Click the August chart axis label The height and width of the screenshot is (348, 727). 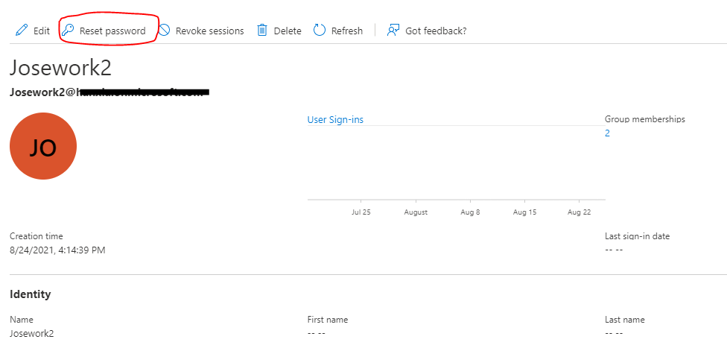click(x=416, y=212)
